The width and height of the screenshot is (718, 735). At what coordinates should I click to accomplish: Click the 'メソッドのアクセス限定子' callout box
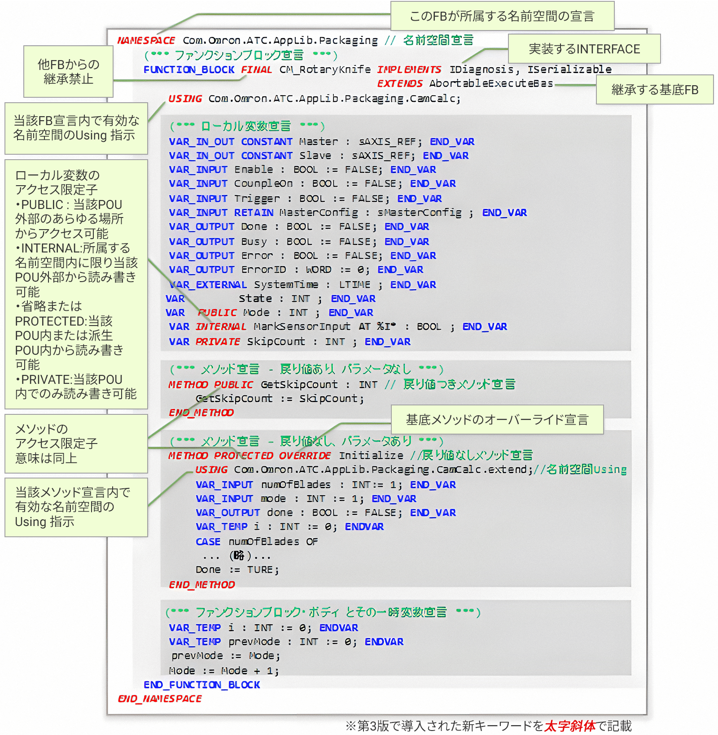[x=76, y=444]
